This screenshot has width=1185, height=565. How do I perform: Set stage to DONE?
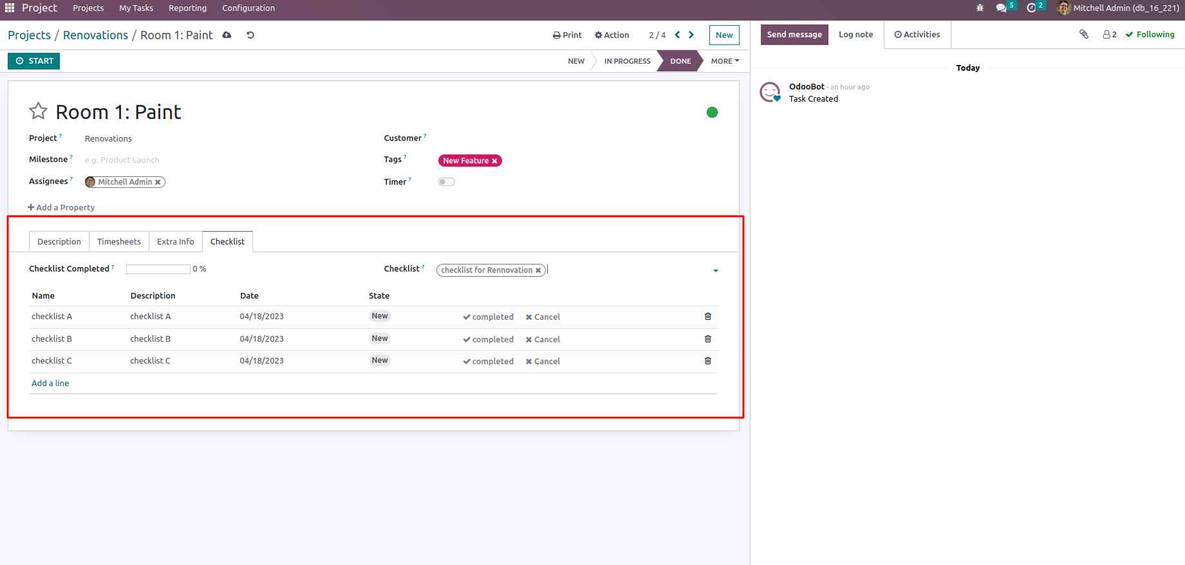pyautogui.click(x=680, y=61)
